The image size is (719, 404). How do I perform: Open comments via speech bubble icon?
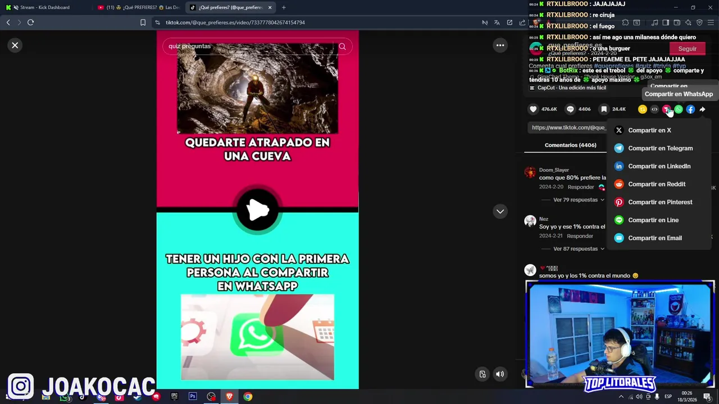[570, 109]
